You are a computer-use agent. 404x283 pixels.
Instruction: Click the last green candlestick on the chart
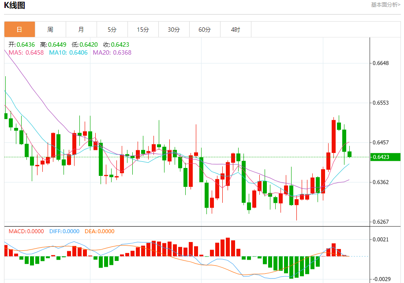click(x=349, y=154)
